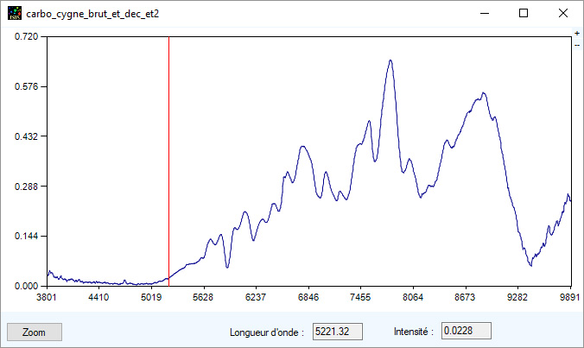Click the x-axis label 6846
Viewport: 584px width, 348px height.
coord(308,297)
